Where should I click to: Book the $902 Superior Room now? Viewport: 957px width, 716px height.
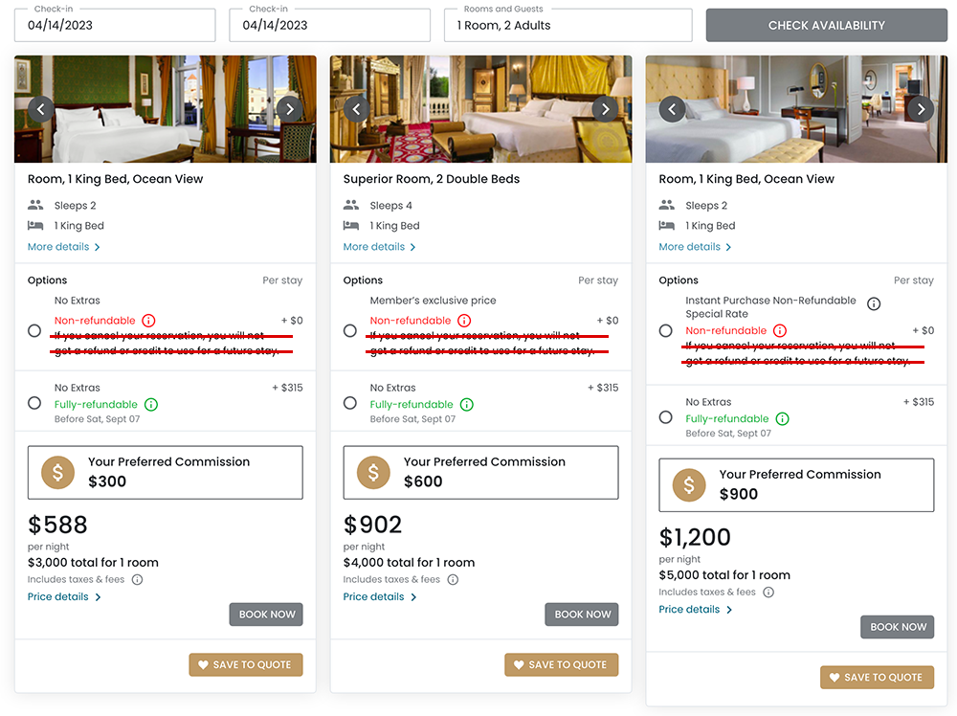point(582,615)
